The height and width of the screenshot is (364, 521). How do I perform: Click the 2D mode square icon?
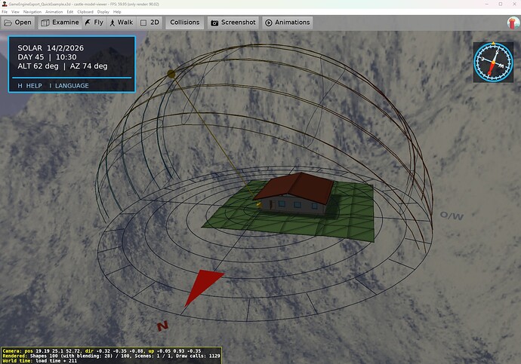143,23
